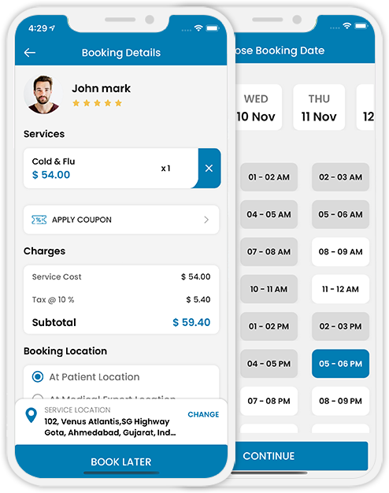389x493 pixels.
Task: Select the 07 - 08 PM time slot
Action: [269, 401]
